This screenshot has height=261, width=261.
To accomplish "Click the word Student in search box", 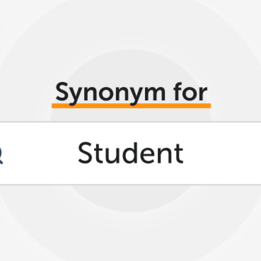I will pos(130,153).
